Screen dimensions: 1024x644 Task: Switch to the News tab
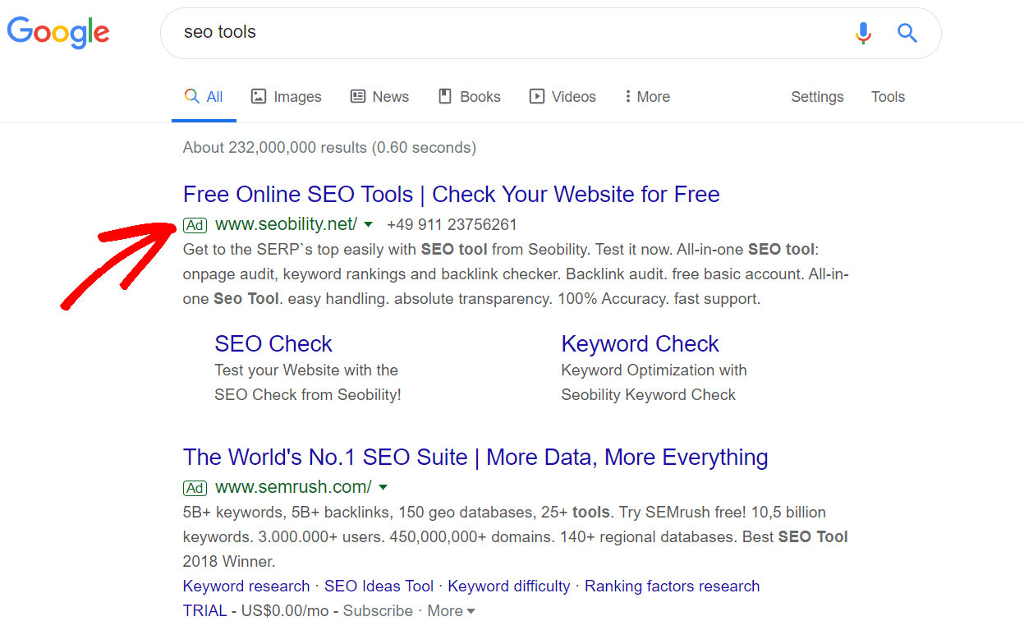(379, 96)
